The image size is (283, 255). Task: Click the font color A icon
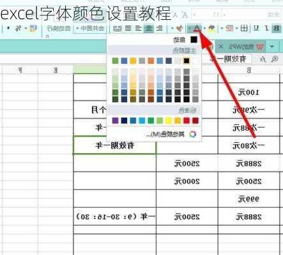[197, 28]
